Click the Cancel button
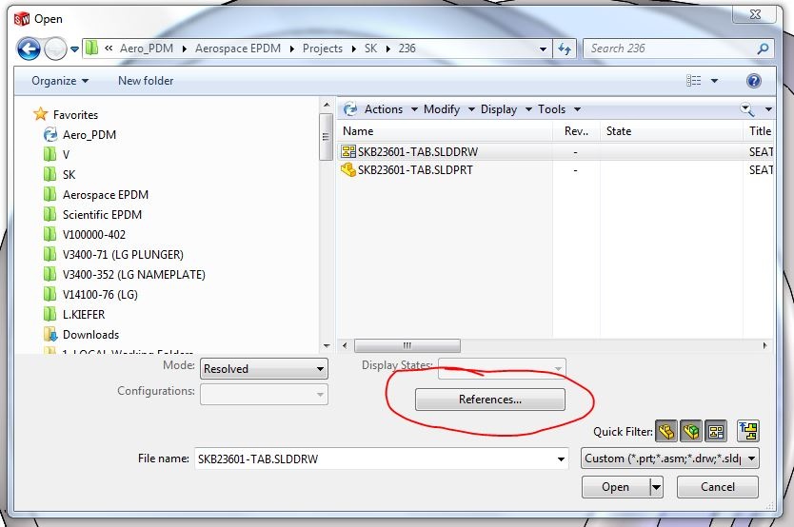 point(718,487)
